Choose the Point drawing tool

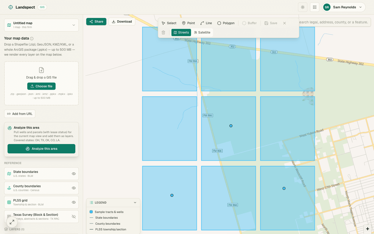point(189,23)
